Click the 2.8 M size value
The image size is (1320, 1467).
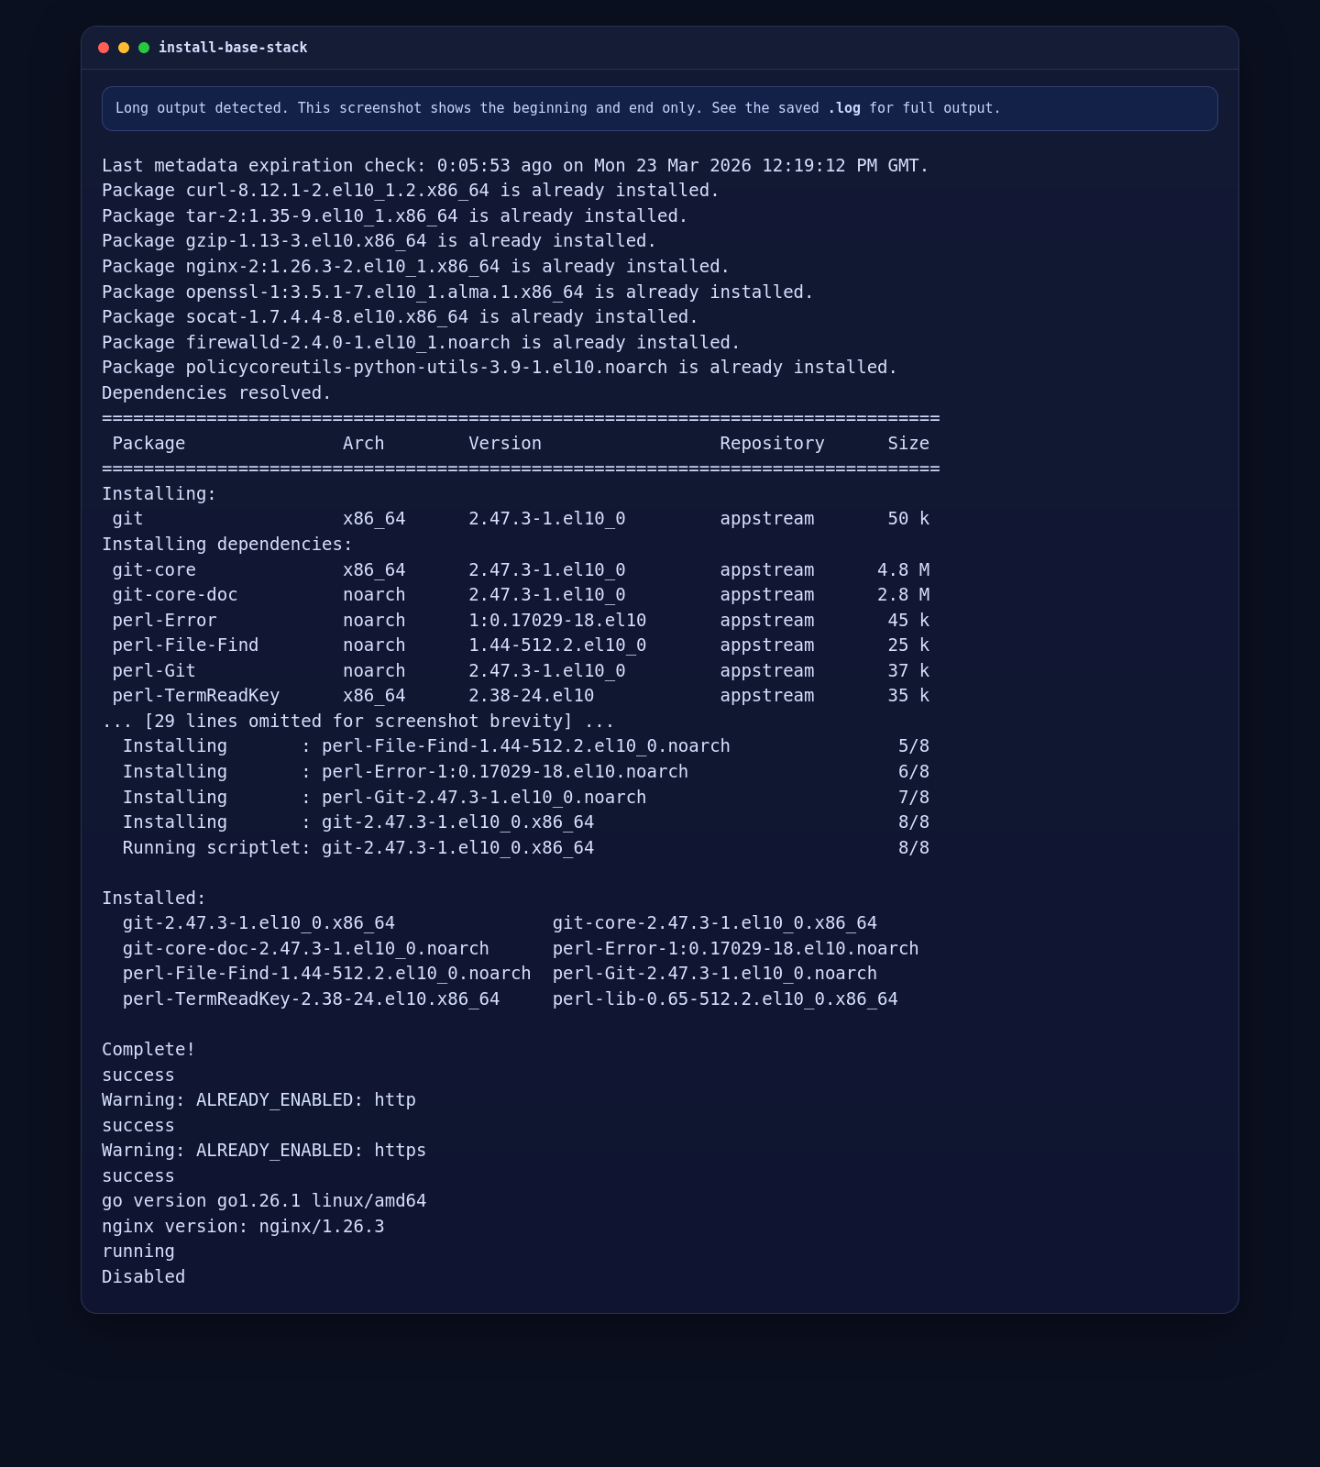point(903,595)
